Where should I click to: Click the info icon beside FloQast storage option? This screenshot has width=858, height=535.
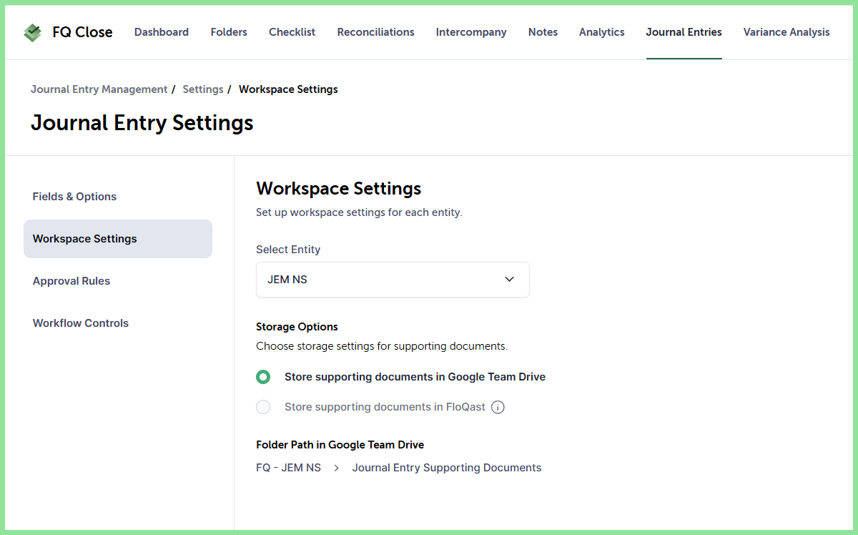point(498,407)
